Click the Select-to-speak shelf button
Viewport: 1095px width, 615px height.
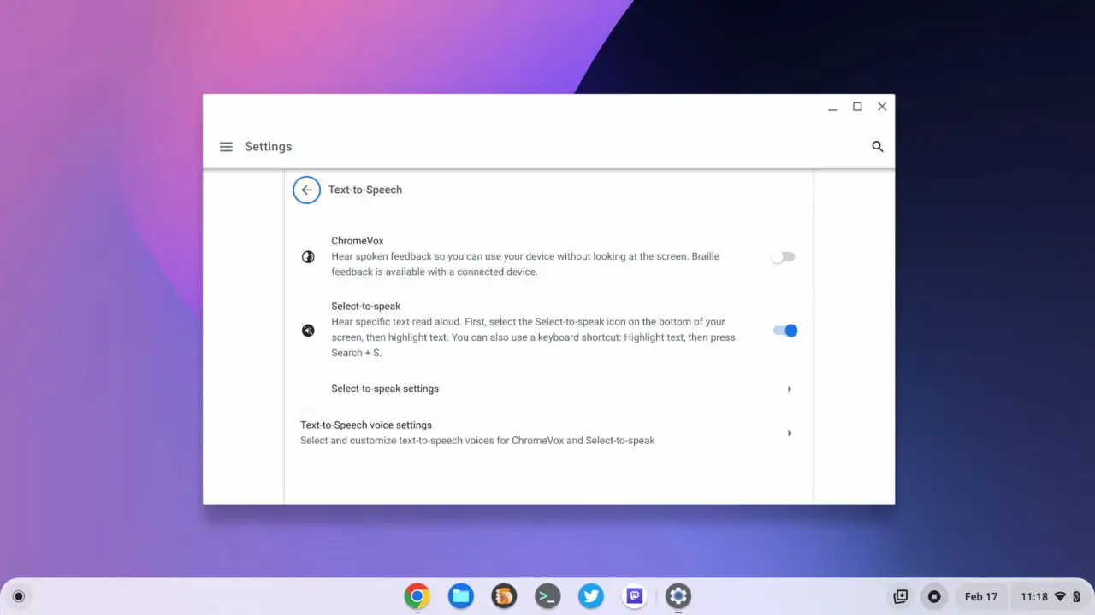pos(934,597)
